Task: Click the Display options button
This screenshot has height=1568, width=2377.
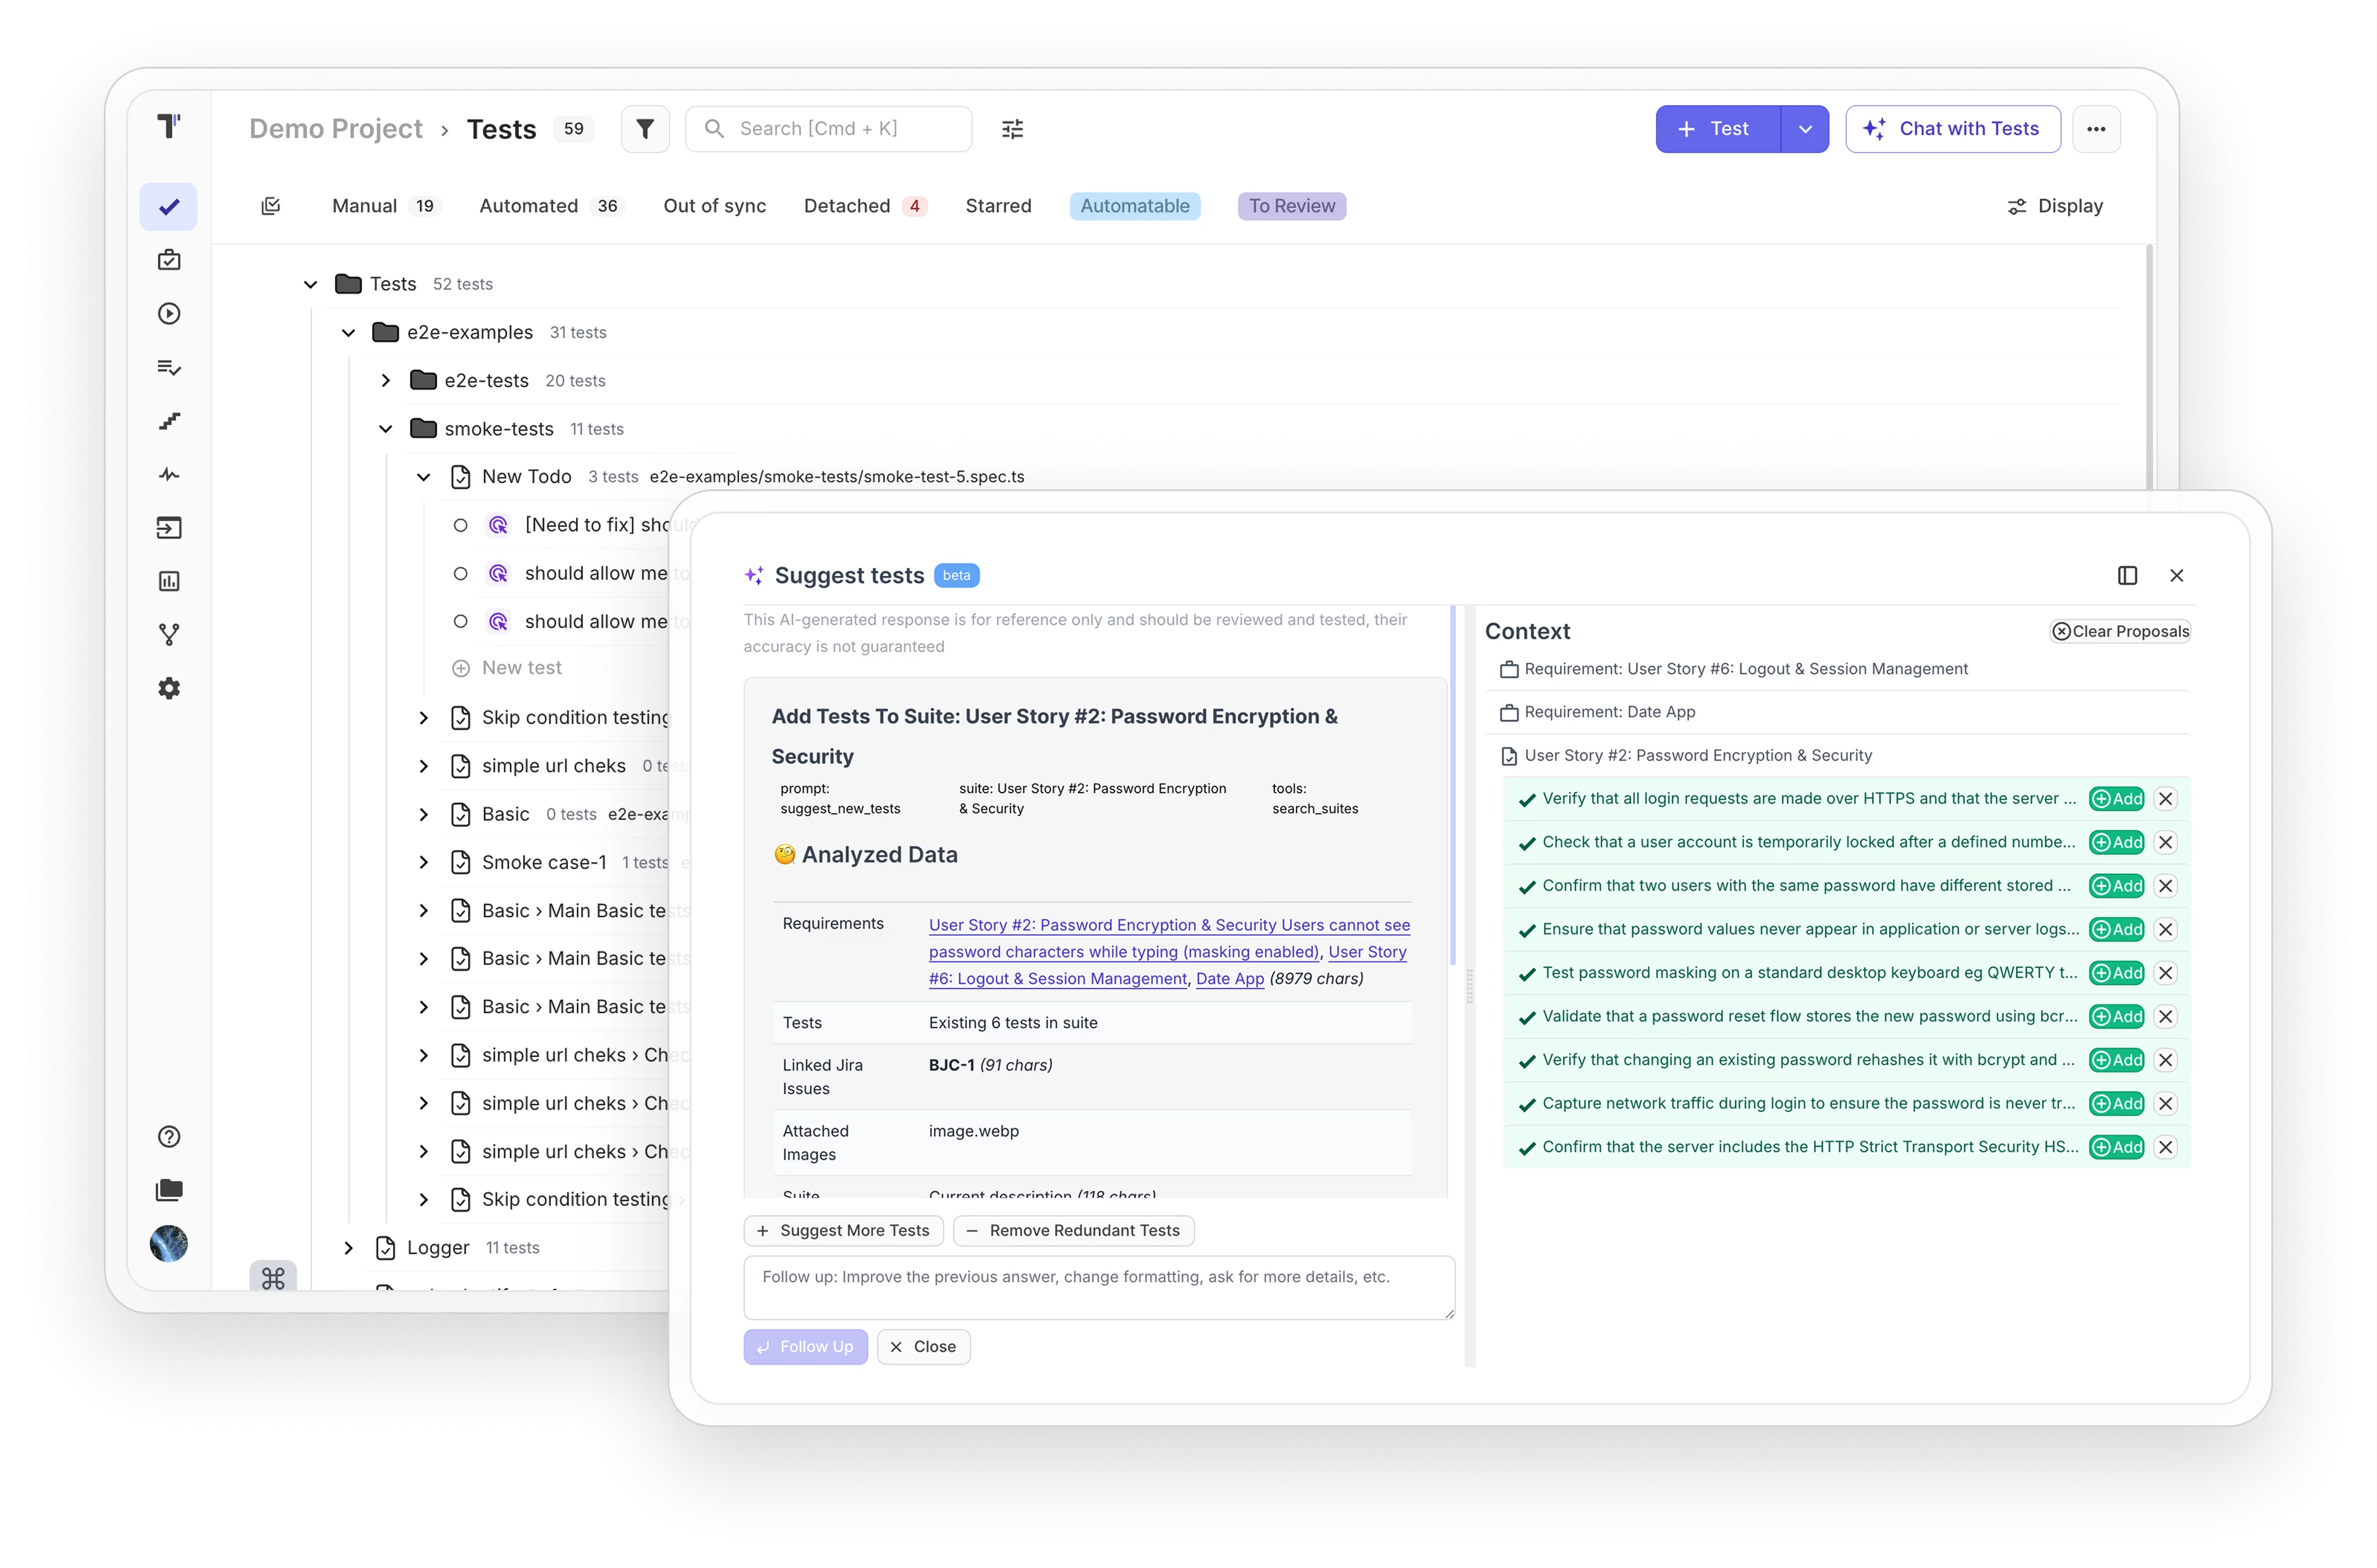Action: (2055, 206)
